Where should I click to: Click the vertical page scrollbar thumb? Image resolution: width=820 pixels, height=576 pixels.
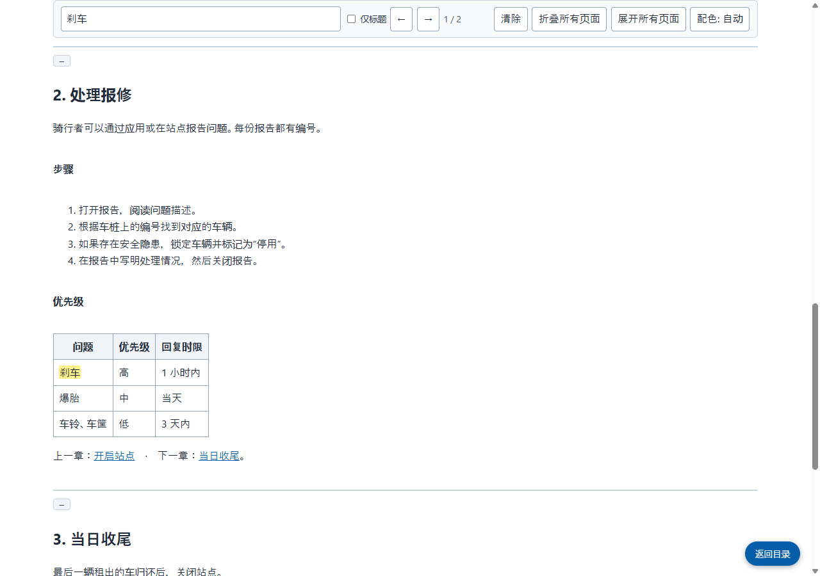point(815,387)
